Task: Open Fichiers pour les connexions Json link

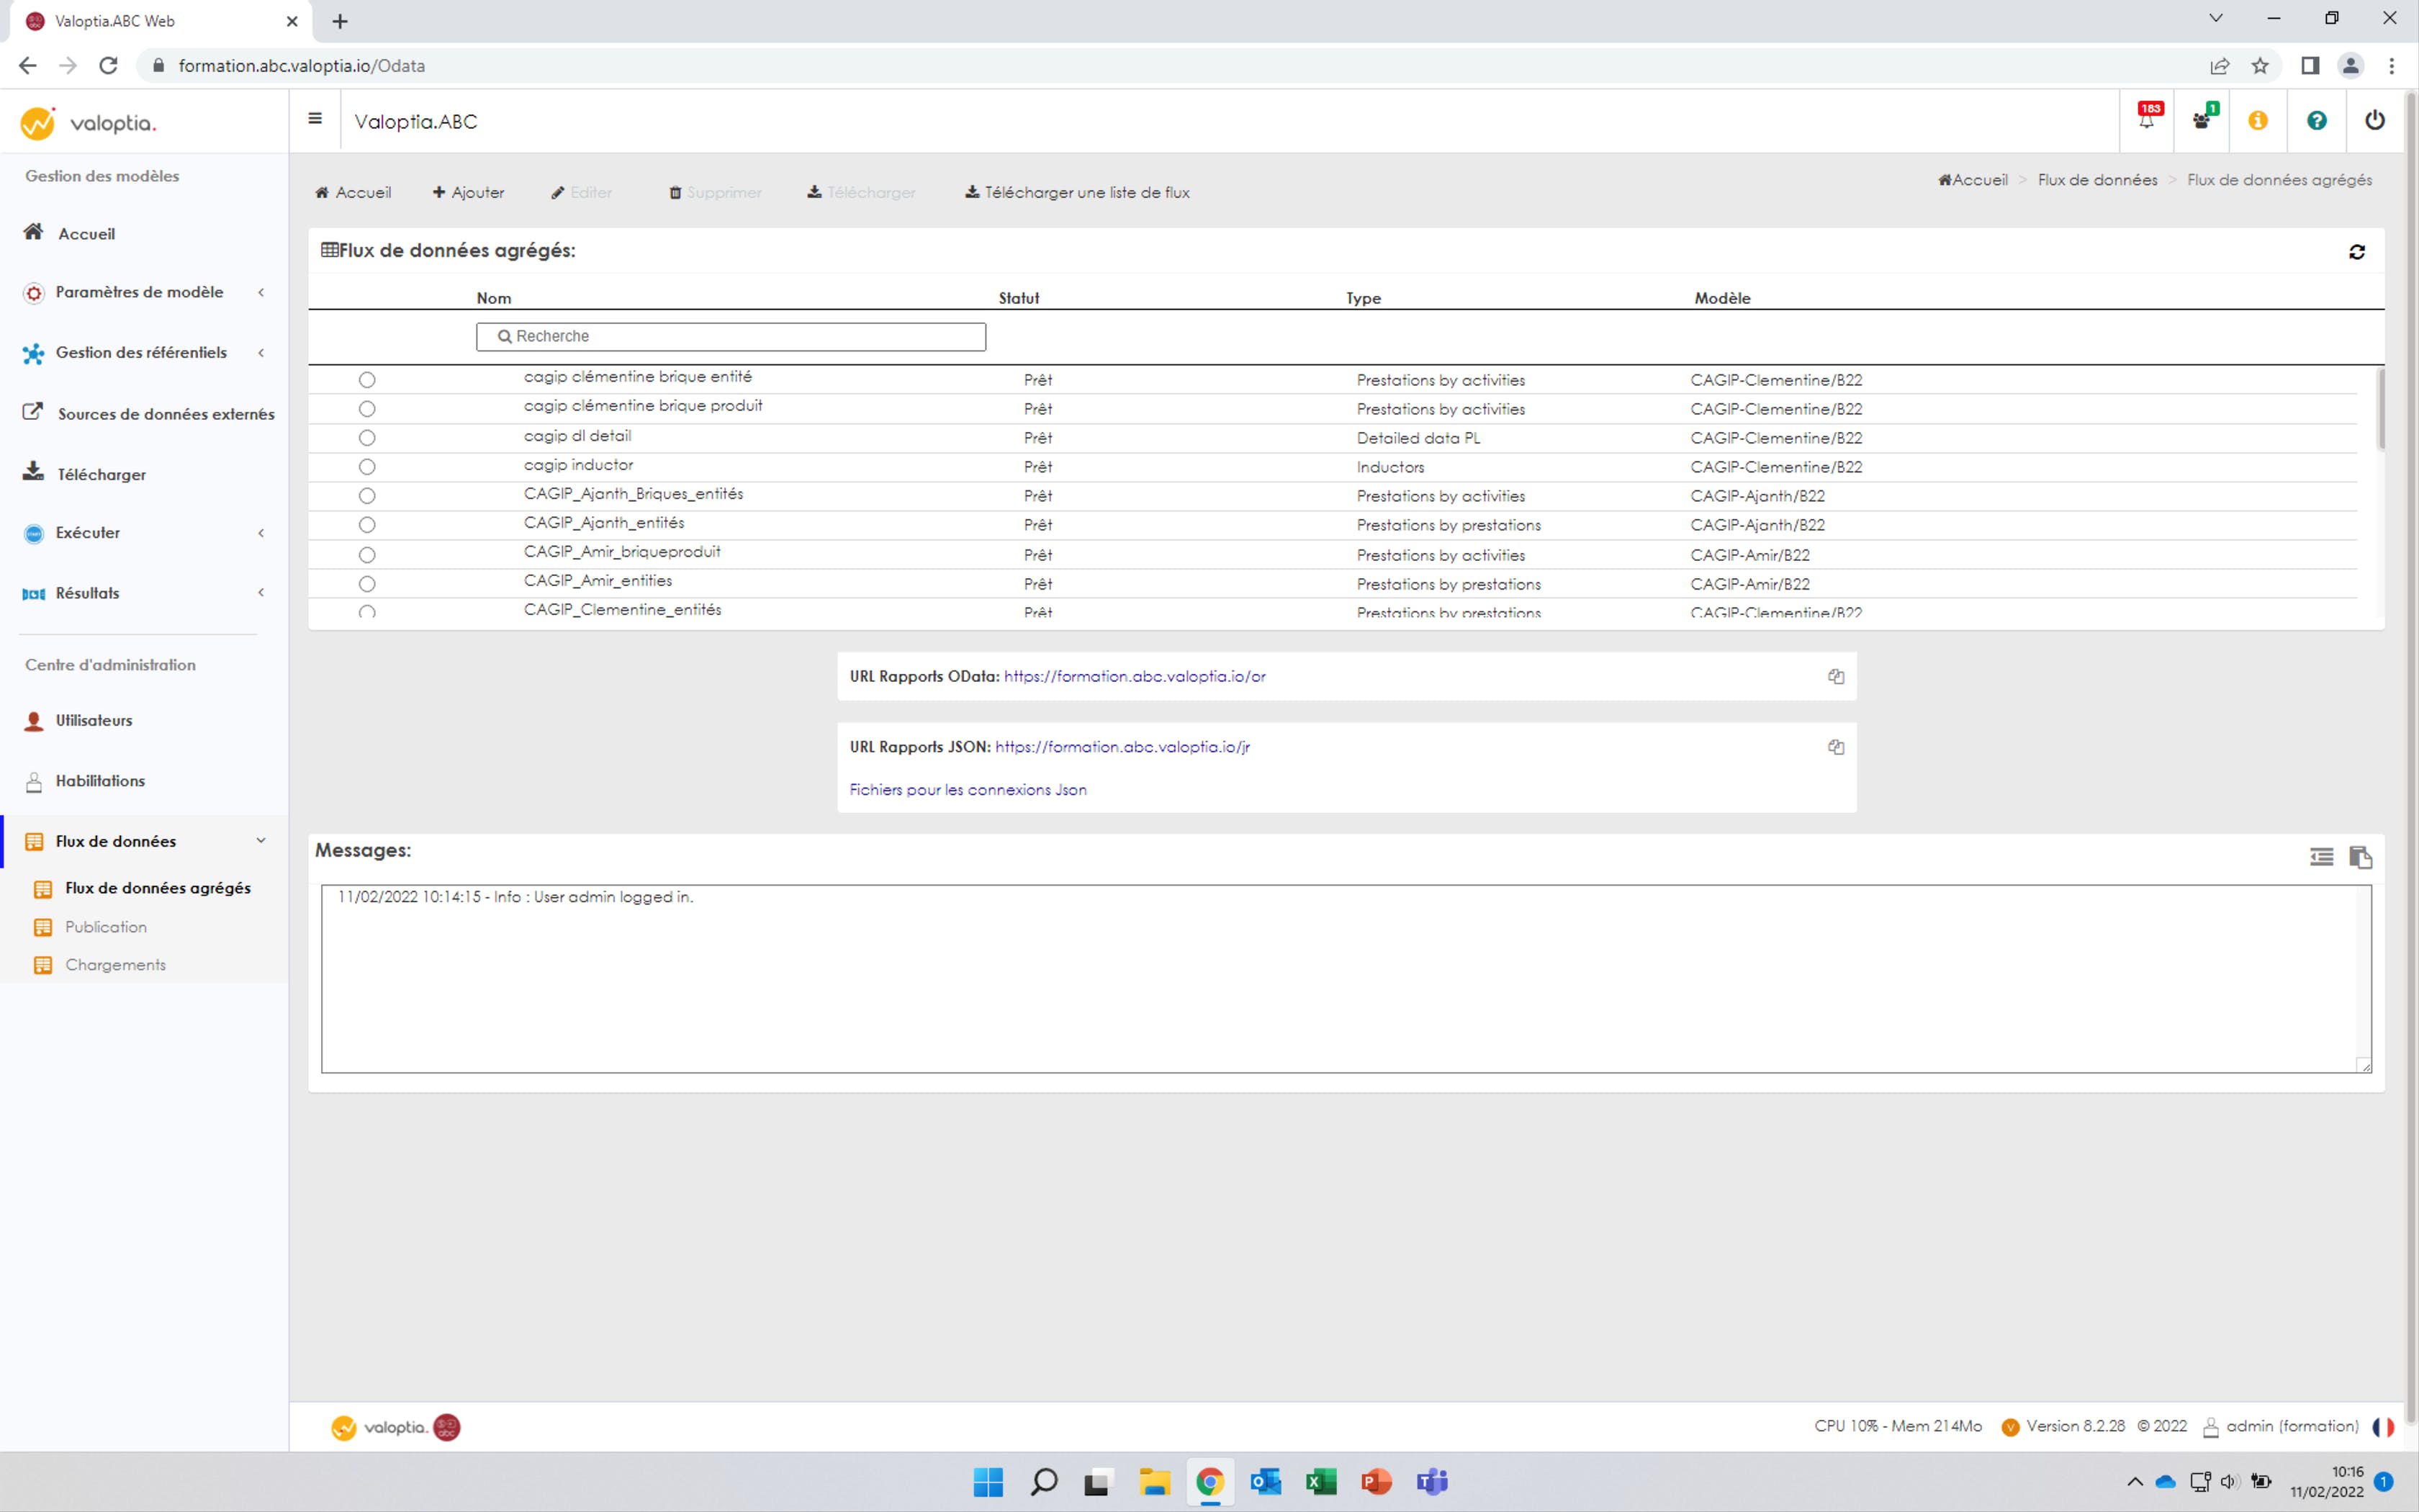Action: click(x=968, y=790)
